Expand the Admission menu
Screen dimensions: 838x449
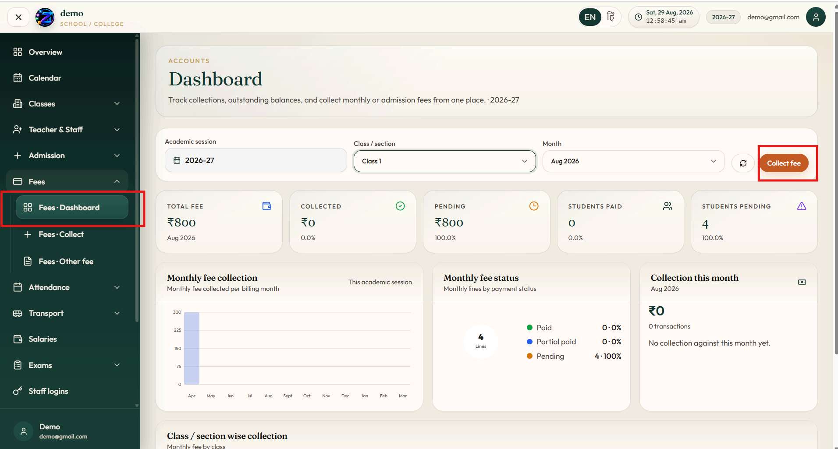coord(67,156)
